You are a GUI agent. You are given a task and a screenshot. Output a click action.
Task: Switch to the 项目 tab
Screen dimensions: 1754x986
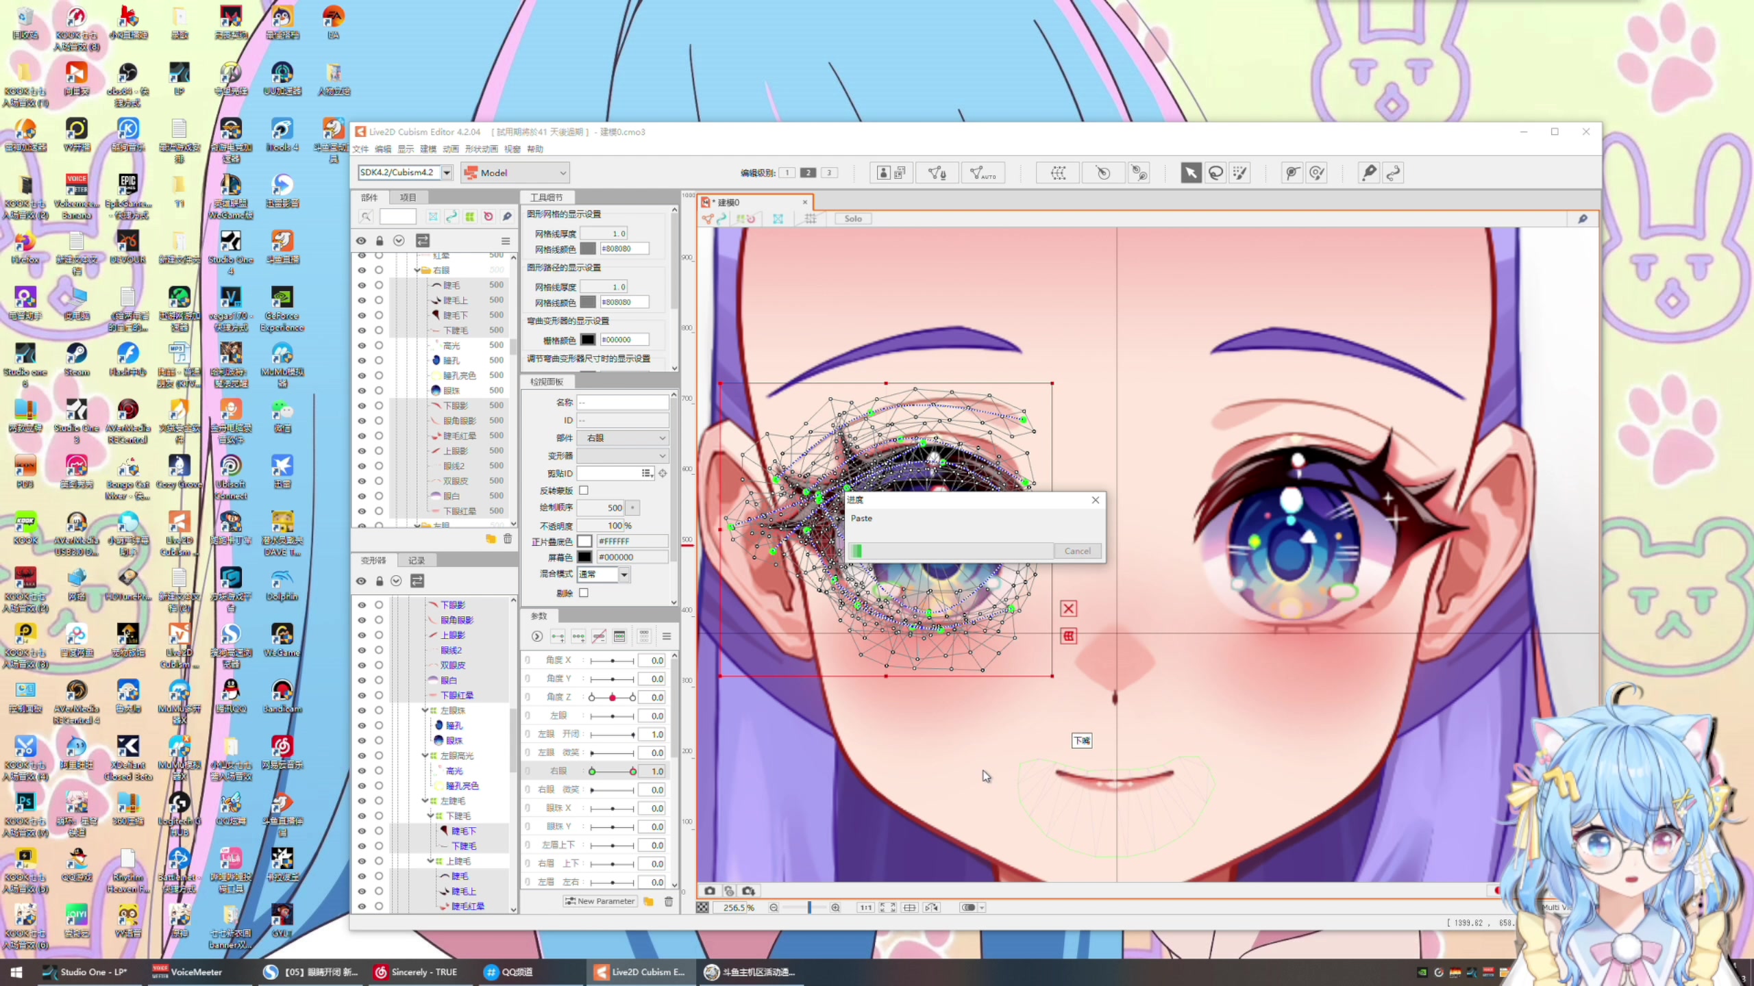click(x=408, y=197)
